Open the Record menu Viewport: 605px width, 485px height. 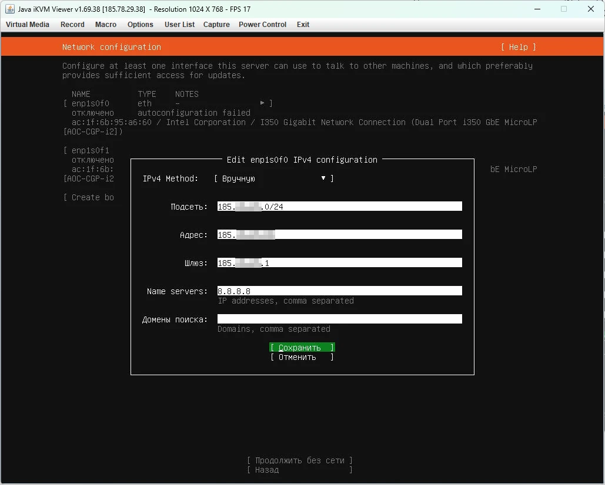[x=72, y=25]
